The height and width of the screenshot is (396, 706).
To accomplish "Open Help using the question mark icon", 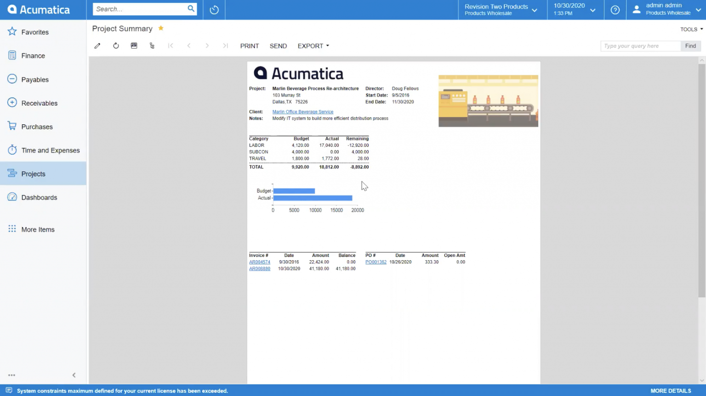I will click(615, 9).
